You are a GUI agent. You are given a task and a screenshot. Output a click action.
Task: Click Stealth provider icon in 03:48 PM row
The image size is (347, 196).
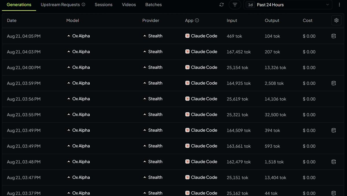tap(145, 162)
